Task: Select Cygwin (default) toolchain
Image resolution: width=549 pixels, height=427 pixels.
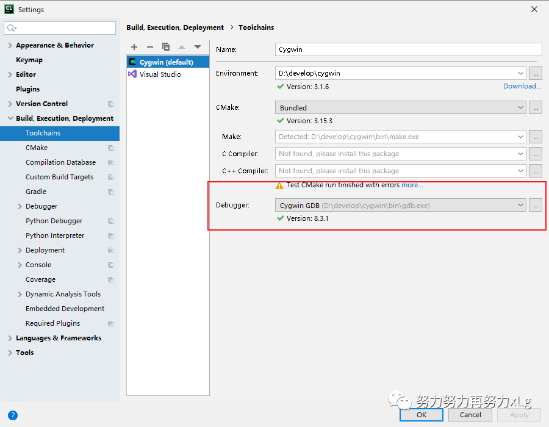Action: [168, 62]
